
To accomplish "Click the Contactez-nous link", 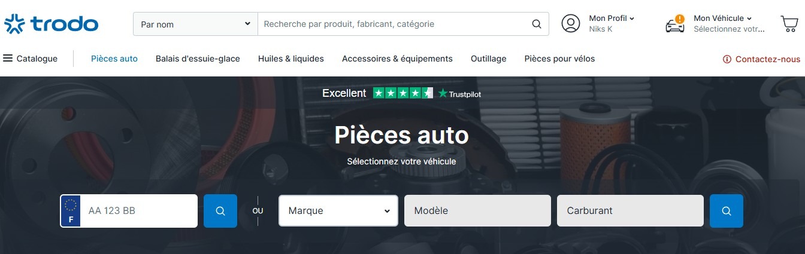I will (761, 59).
